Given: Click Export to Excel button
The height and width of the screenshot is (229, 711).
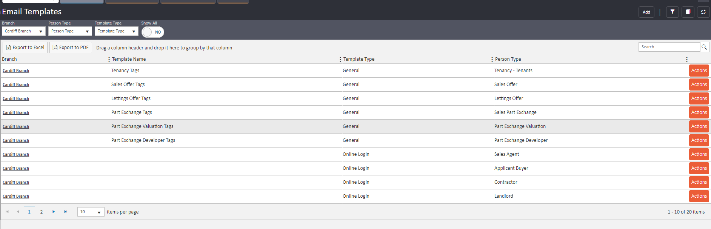Looking at the screenshot, I should pyautogui.click(x=25, y=48).
